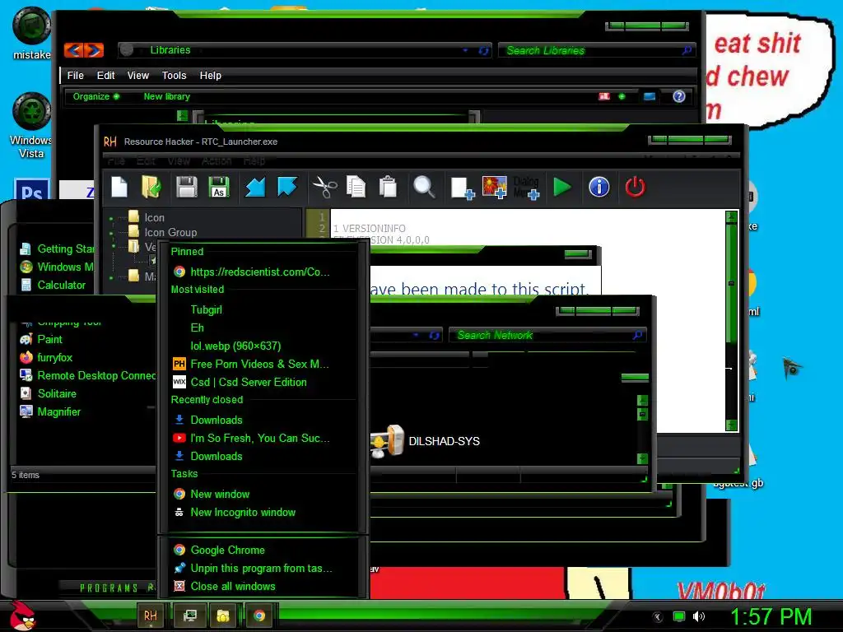The width and height of the screenshot is (843, 632).
Task: Show hidden tray icons arrow
Action: 657,617
